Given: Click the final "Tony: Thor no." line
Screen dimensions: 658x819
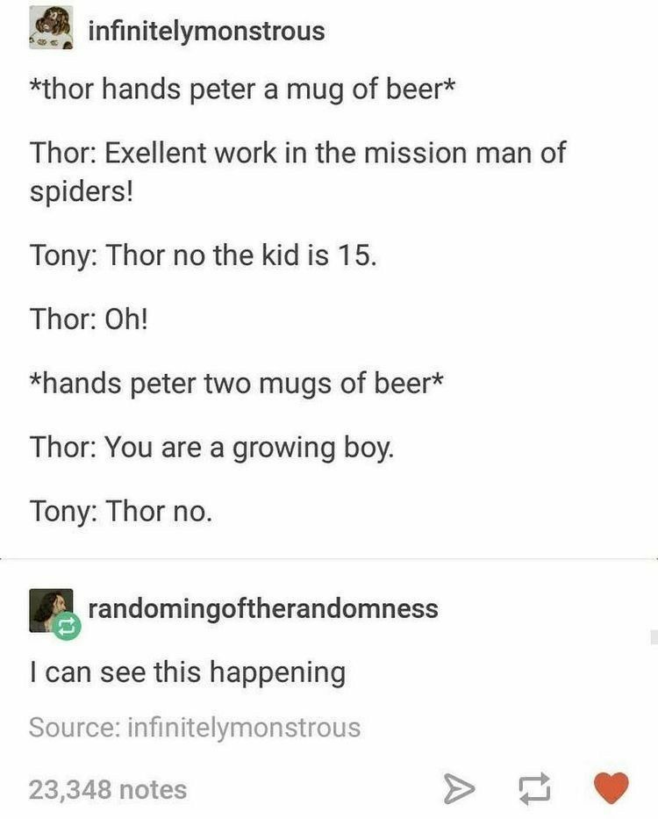Looking at the screenshot, I should 121,510.
